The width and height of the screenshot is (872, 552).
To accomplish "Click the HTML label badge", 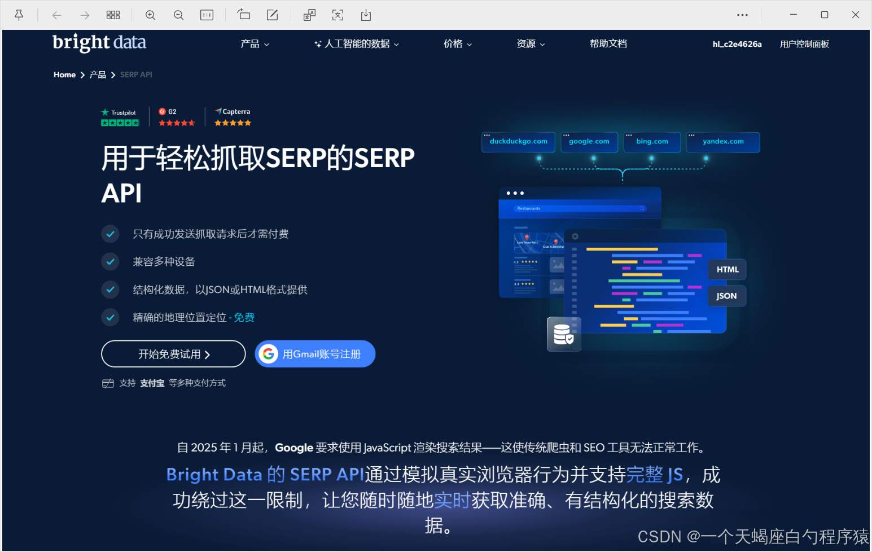I will (728, 270).
